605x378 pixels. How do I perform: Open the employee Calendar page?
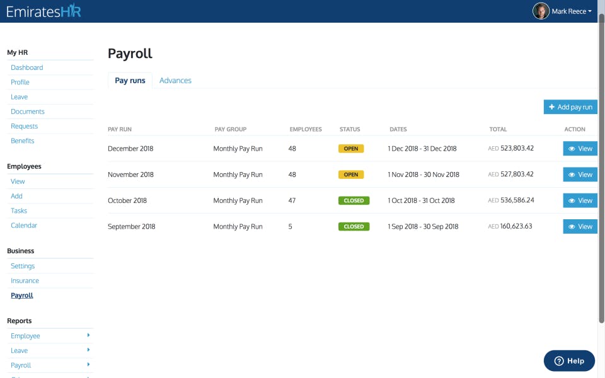click(23, 225)
